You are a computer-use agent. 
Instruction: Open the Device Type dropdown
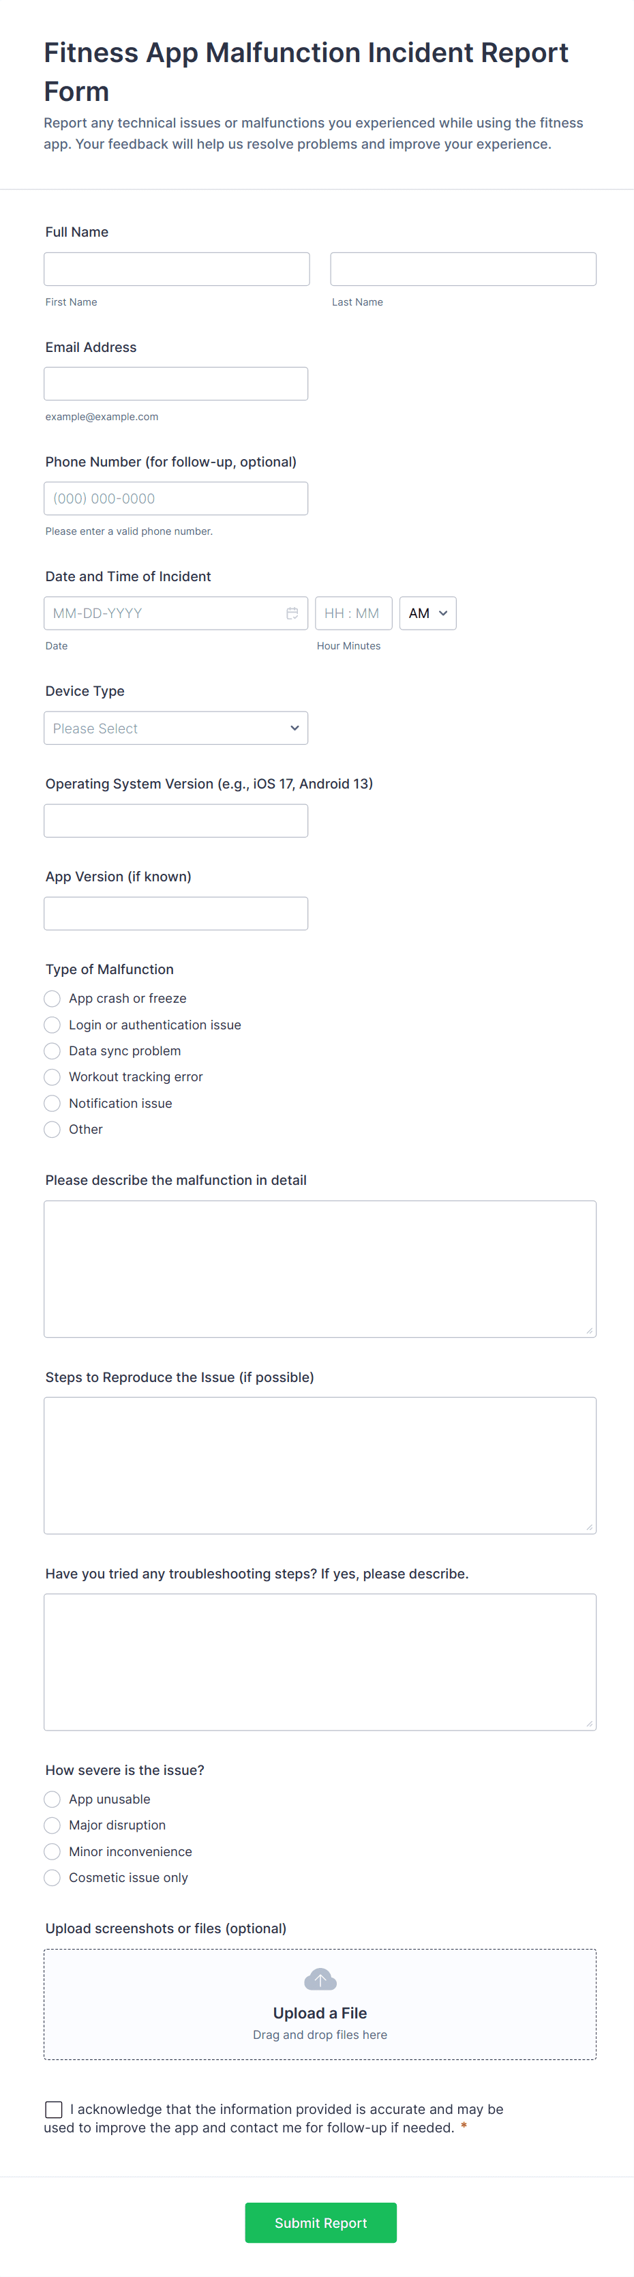coord(175,727)
